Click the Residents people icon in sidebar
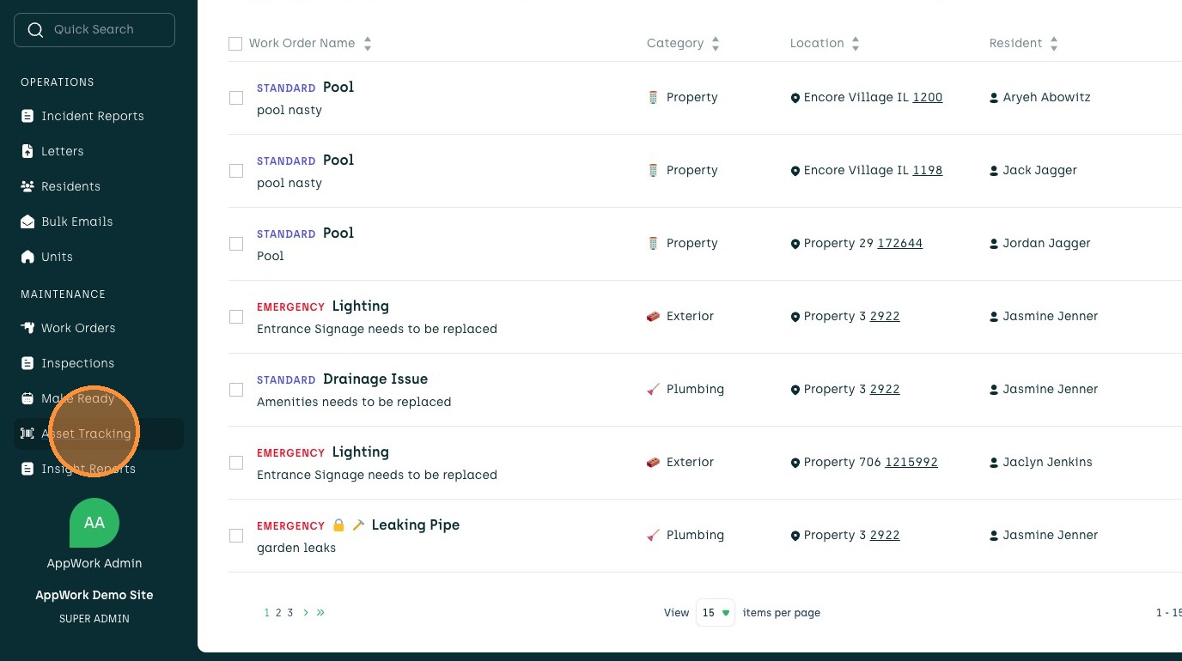Image resolution: width=1182 pixels, height=661 pixels. (27, 186)
